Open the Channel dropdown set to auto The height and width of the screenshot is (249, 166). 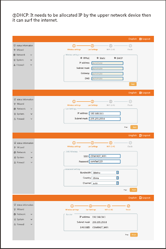pos(105,183)
